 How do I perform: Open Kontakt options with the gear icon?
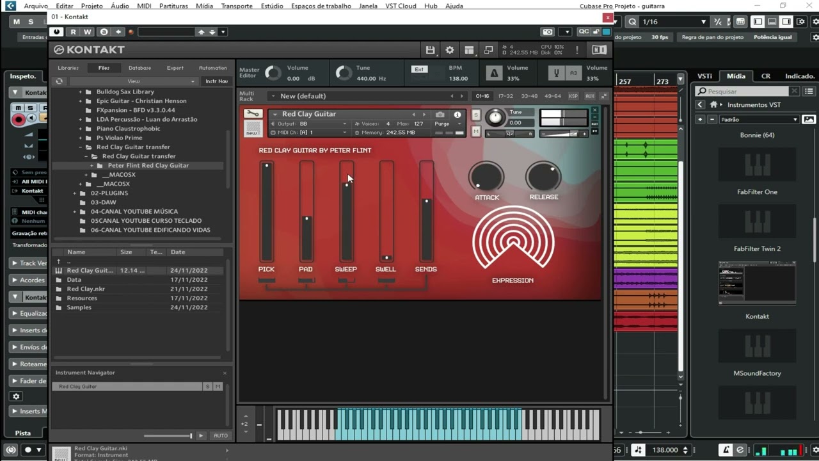click(450, 50)
